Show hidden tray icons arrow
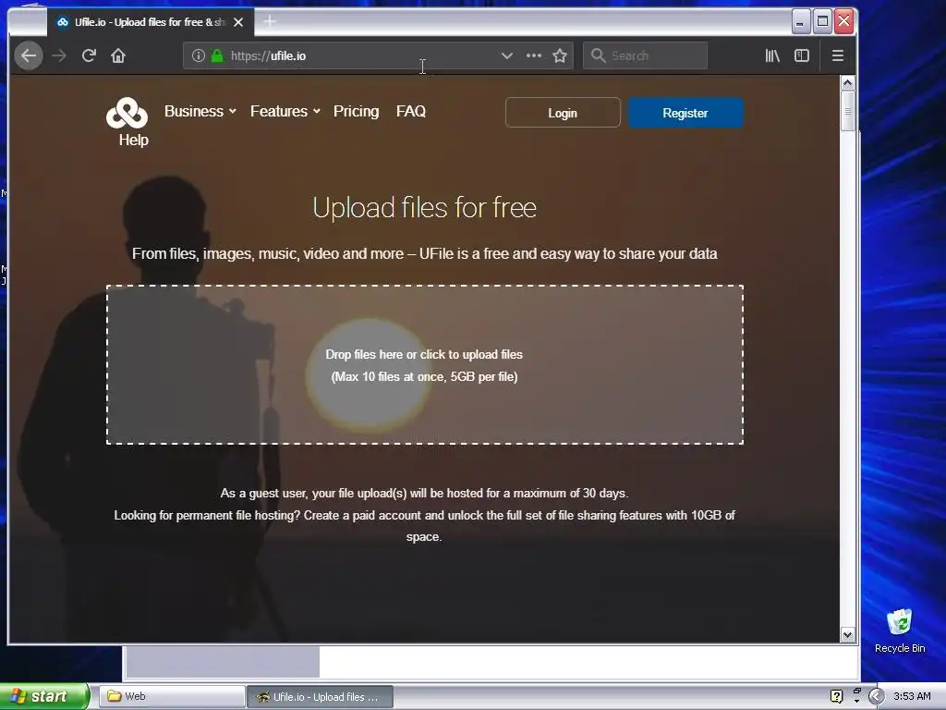The height and width of the screenshot is (710, 946). point(877,696)
